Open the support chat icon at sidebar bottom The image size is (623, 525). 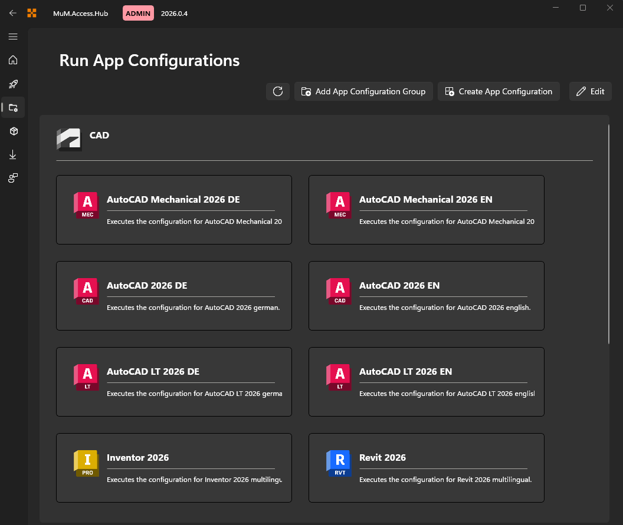click(x=12, y=177)
